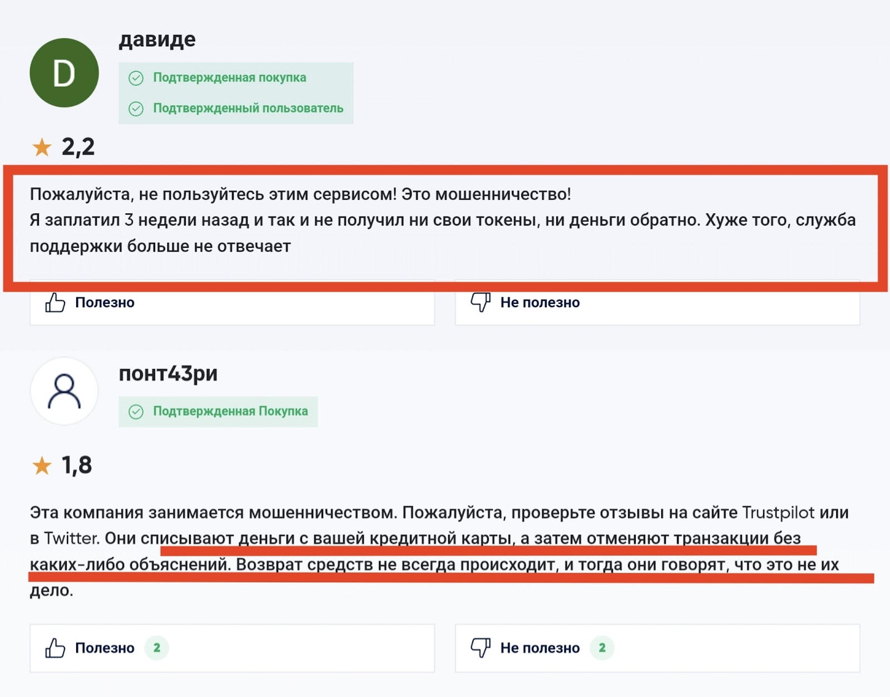
Task: Click the Полезно vote count of 2
Action: pyautogui.click(x=157, y=648)
